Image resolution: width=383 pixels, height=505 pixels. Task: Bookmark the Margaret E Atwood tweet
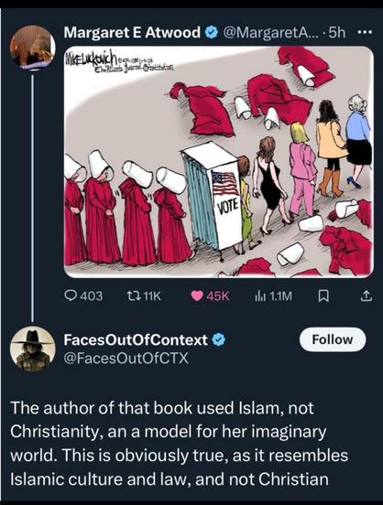point(323,295)
